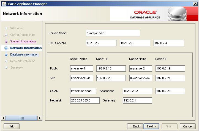The image size is (199, 131).
Task: Open the System Information step link
Action: point(23,41)
